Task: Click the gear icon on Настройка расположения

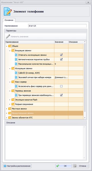Action: coord(5,166)
